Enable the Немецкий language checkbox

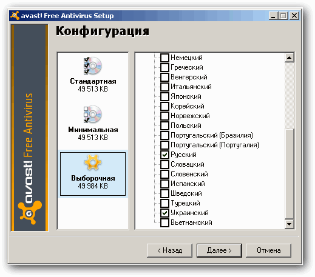click(x=164, y=58)
